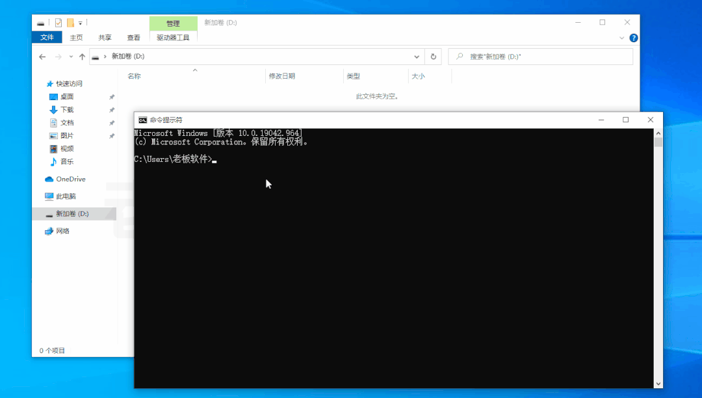Minimize the File Explorer window

click(x=578, y=22)
